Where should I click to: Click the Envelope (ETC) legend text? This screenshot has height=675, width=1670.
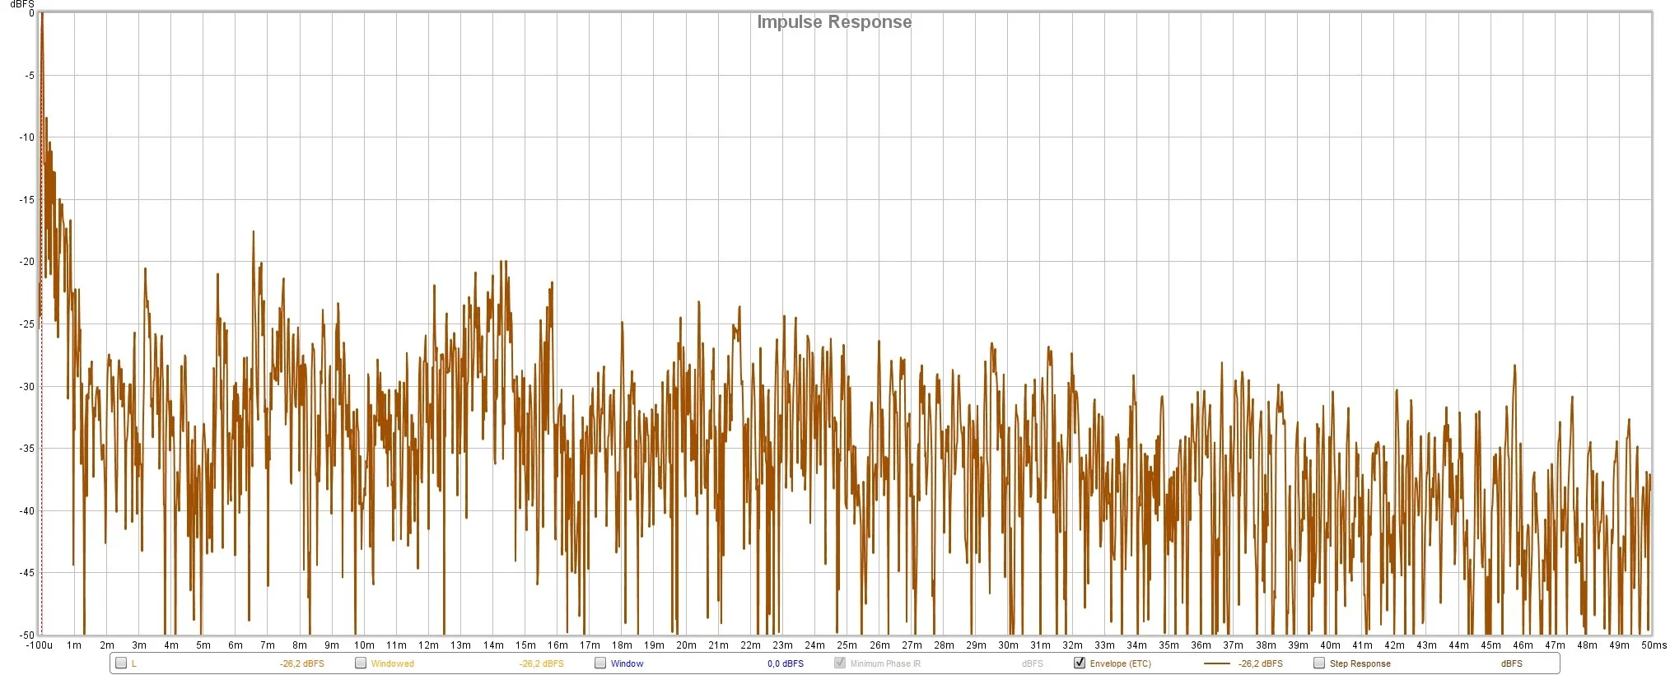(1120, 663)
